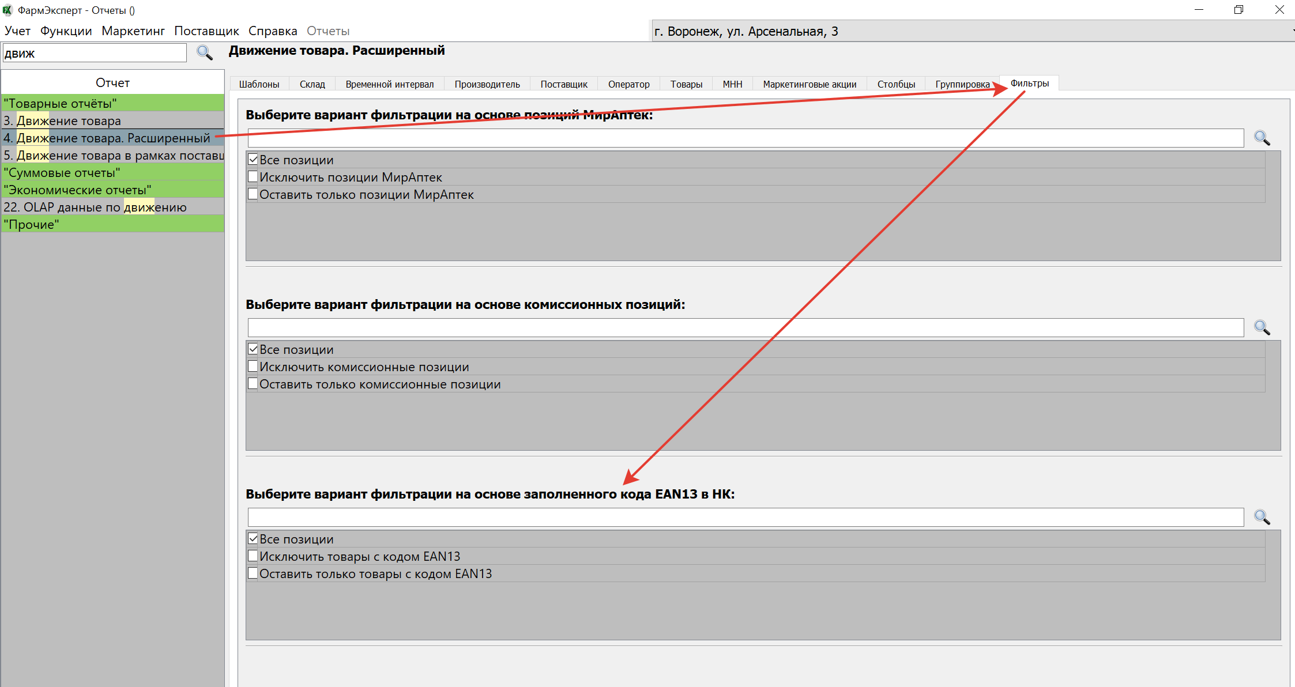Click magnifier next to EAN13 filter field
Viewport: 1295px width, 687px height.
[x=1262, y=518]
